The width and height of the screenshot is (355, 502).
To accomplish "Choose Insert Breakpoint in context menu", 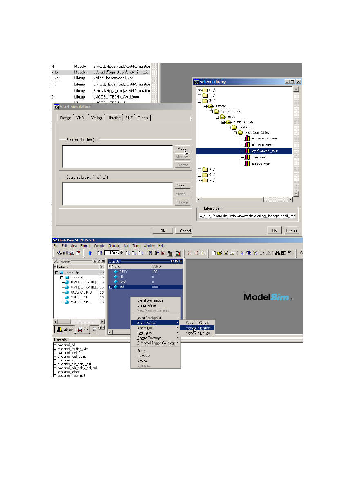I will point(155,318).
